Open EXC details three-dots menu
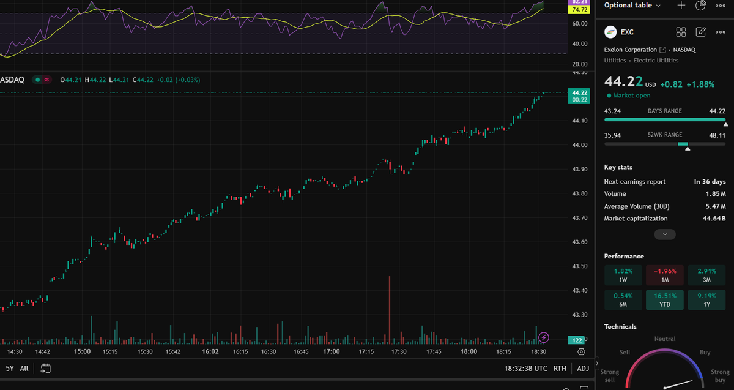 (x=720, y=32)
